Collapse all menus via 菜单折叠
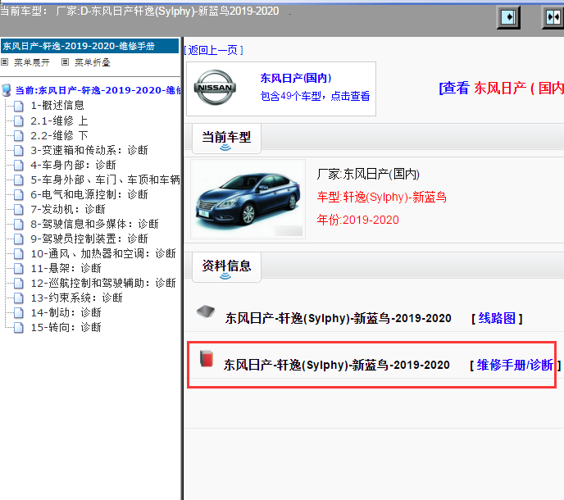 [92, 62]
